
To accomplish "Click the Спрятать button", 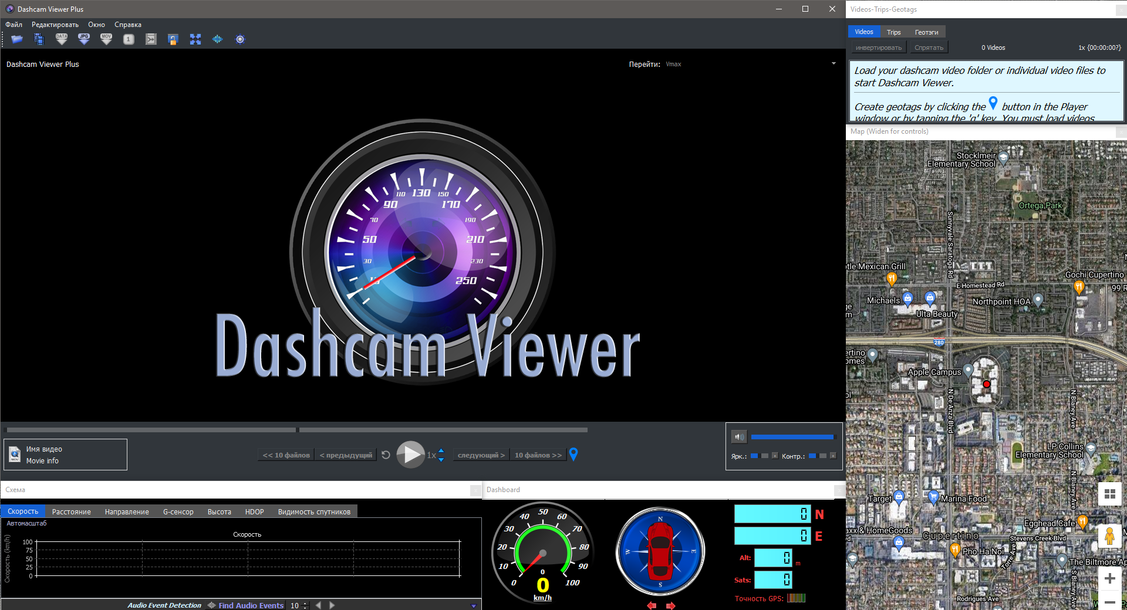I will point(929,48).
